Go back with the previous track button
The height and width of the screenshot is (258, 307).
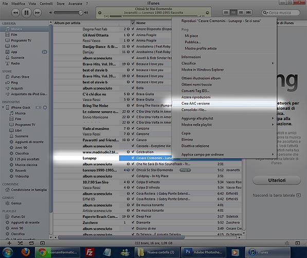(15, 13)
